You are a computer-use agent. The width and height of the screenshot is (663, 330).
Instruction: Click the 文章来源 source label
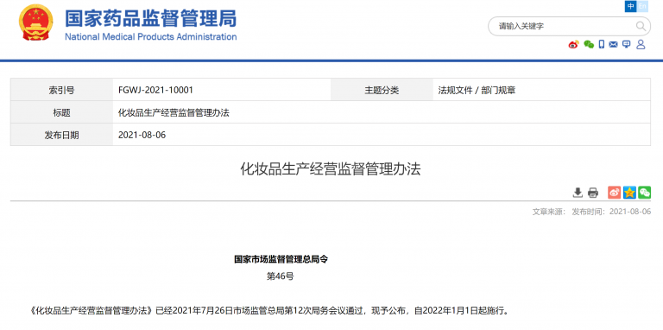point(549,212)
